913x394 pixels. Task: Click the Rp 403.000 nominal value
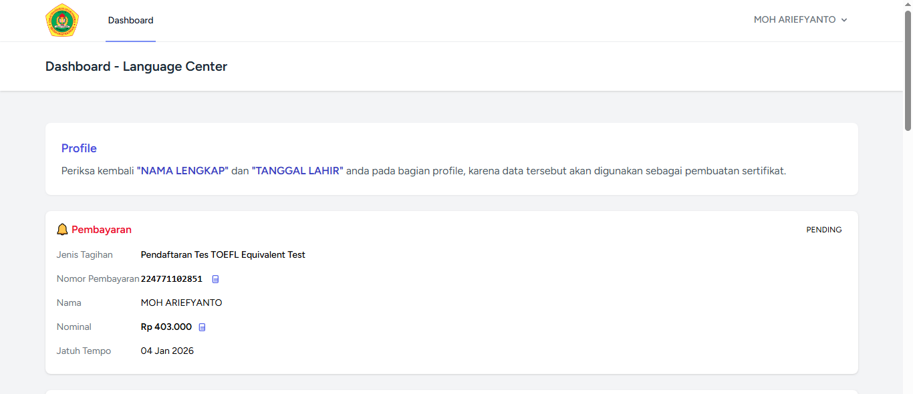click(166, 327)
